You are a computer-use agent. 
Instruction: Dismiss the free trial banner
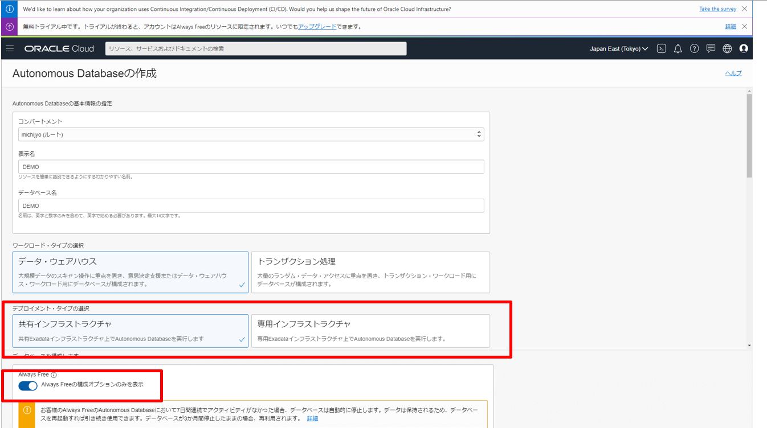(744, 27)
